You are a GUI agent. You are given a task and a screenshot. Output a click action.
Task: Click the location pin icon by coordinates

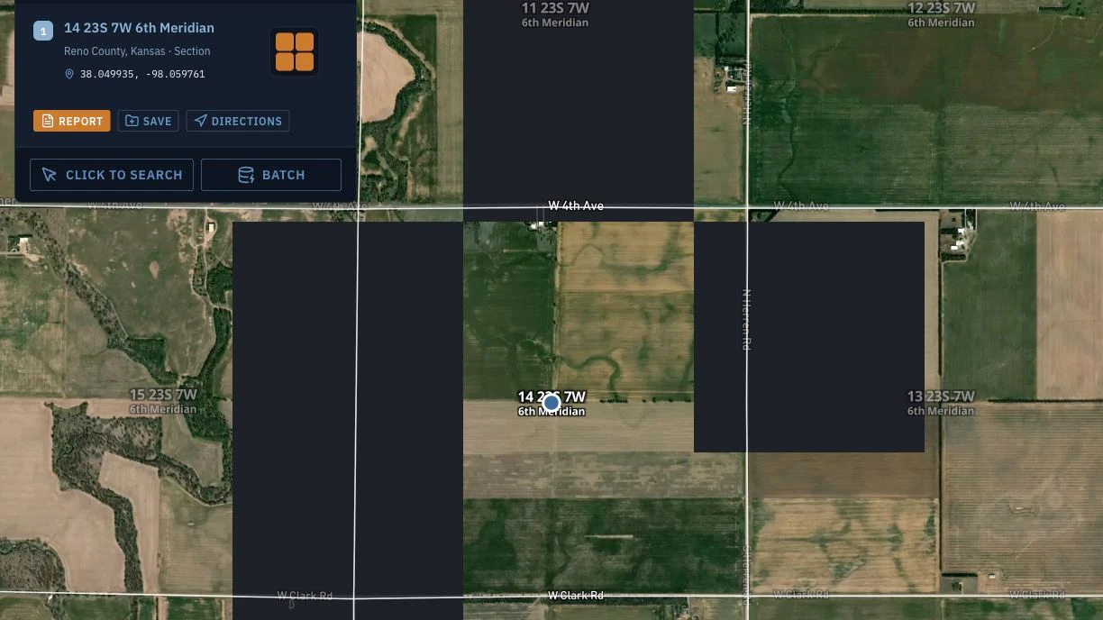[x=69, y=74]
